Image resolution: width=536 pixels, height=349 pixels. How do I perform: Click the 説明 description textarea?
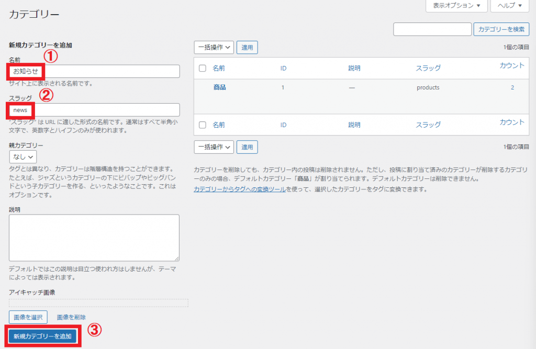[x=94, y=238]
